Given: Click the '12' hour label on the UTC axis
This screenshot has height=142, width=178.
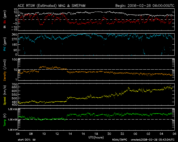Looking at the screenshot, I should click(57, 134).
